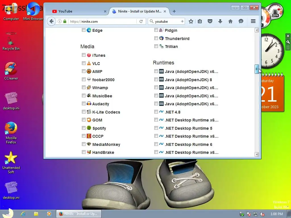Viewport: 291px width, 218px height.
Task: Click the CCCP label
Action: pos(98,136)
